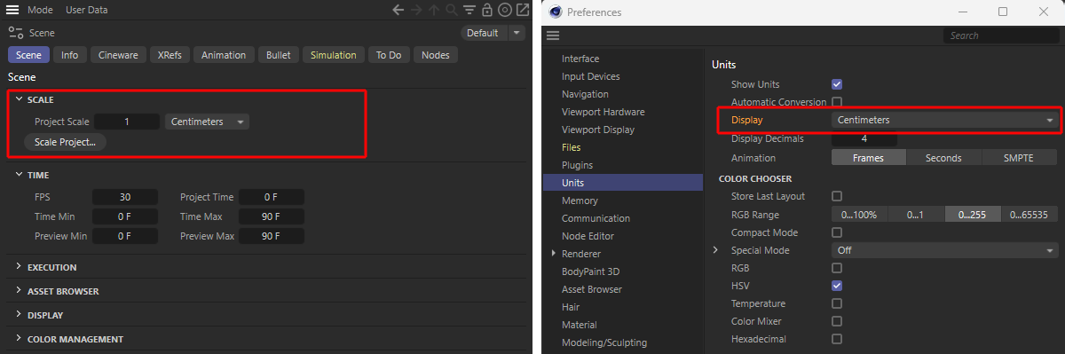The width and height of the screenshot is (1065, 354).
Task: Open the Preferences window hamburger menu
Action: [x=553, y=35]
